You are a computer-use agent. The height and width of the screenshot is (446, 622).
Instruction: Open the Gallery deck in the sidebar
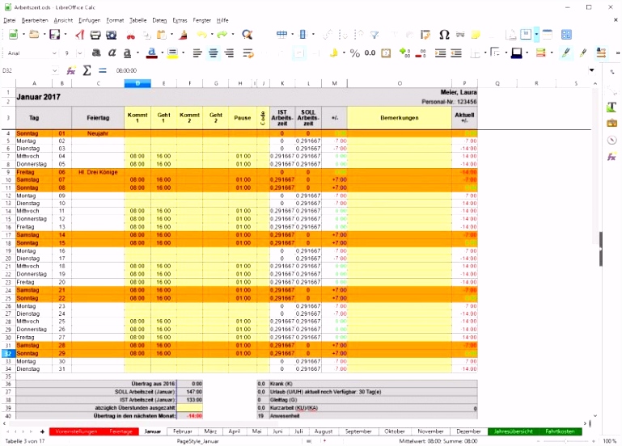(x=611, y=123)
